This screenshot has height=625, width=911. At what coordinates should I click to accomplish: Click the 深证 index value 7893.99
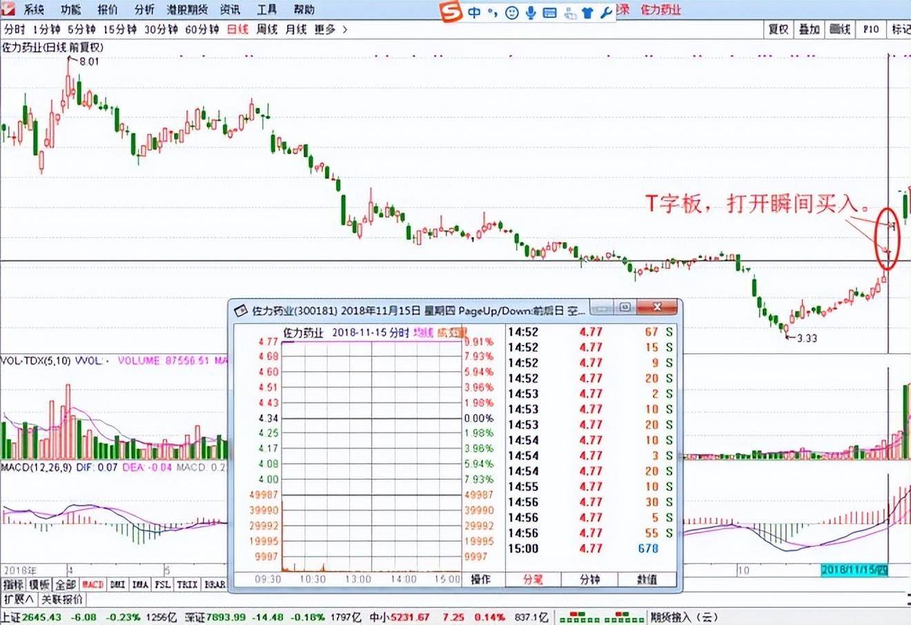[225, 617]
